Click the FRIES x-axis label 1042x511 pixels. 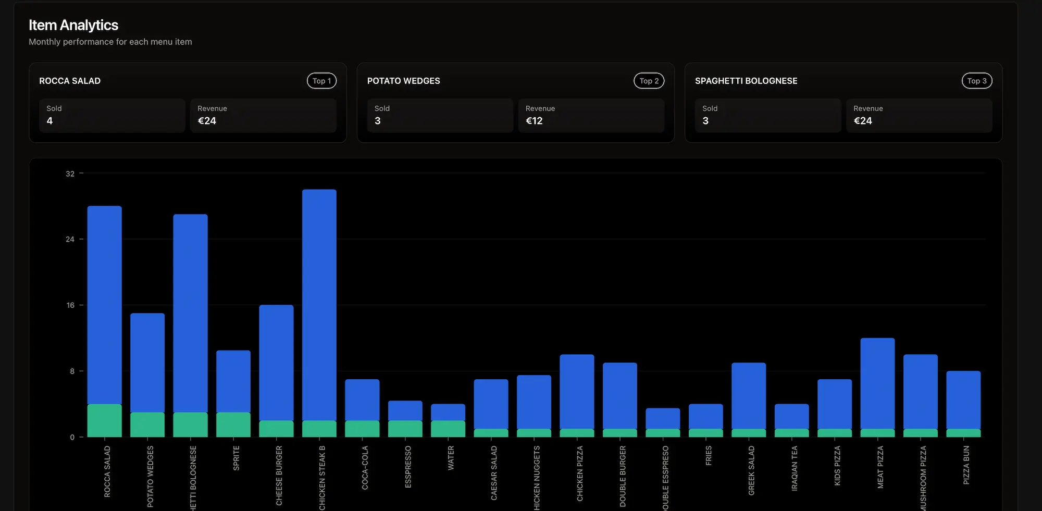tap(709, 456)
